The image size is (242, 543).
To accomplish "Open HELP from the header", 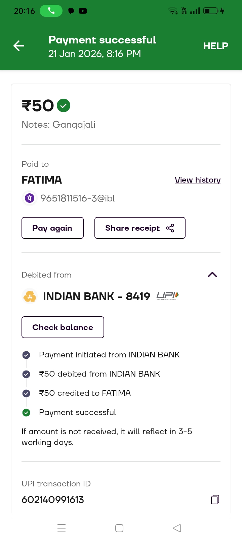I will pos(215,46).
